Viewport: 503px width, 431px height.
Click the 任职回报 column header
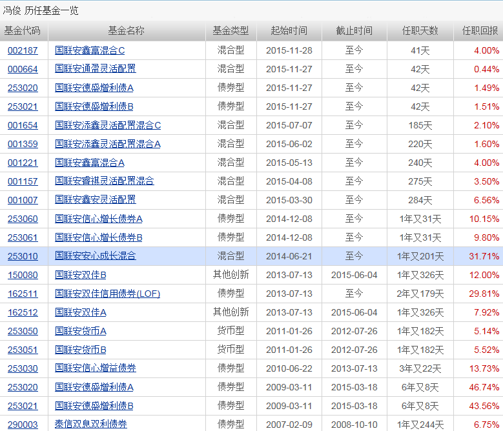click(x=480, y=31)
